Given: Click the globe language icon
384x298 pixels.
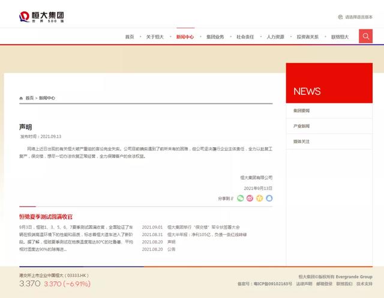Looking at the screenshot, I should coord(340,17).
